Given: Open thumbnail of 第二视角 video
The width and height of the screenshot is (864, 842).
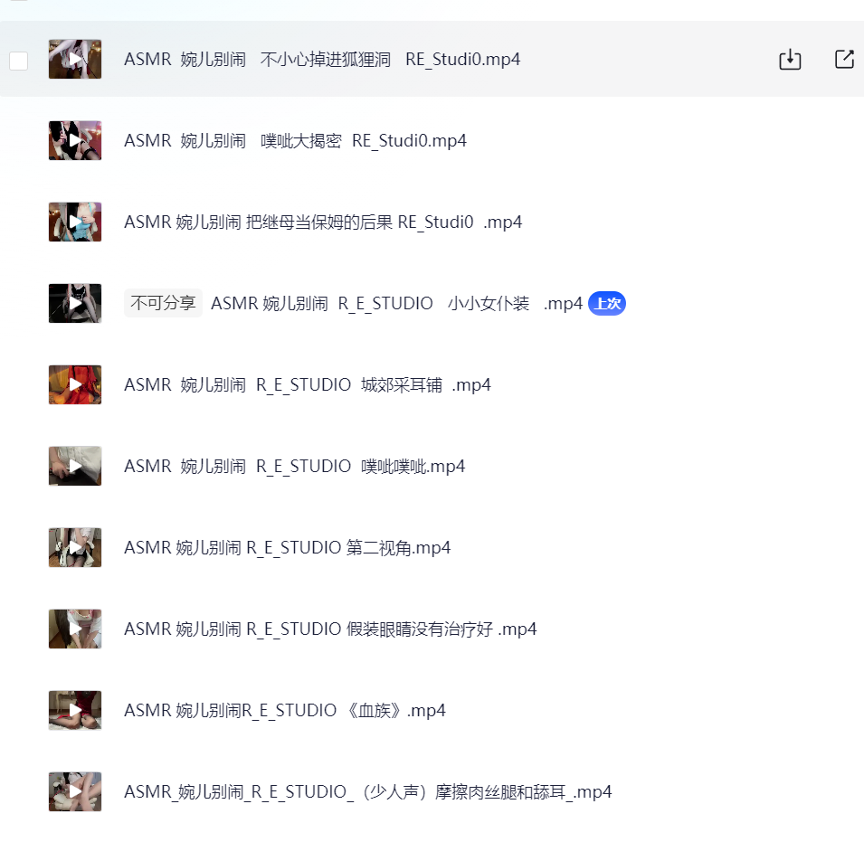Looking at the screenshot, I should pos(75,547).
